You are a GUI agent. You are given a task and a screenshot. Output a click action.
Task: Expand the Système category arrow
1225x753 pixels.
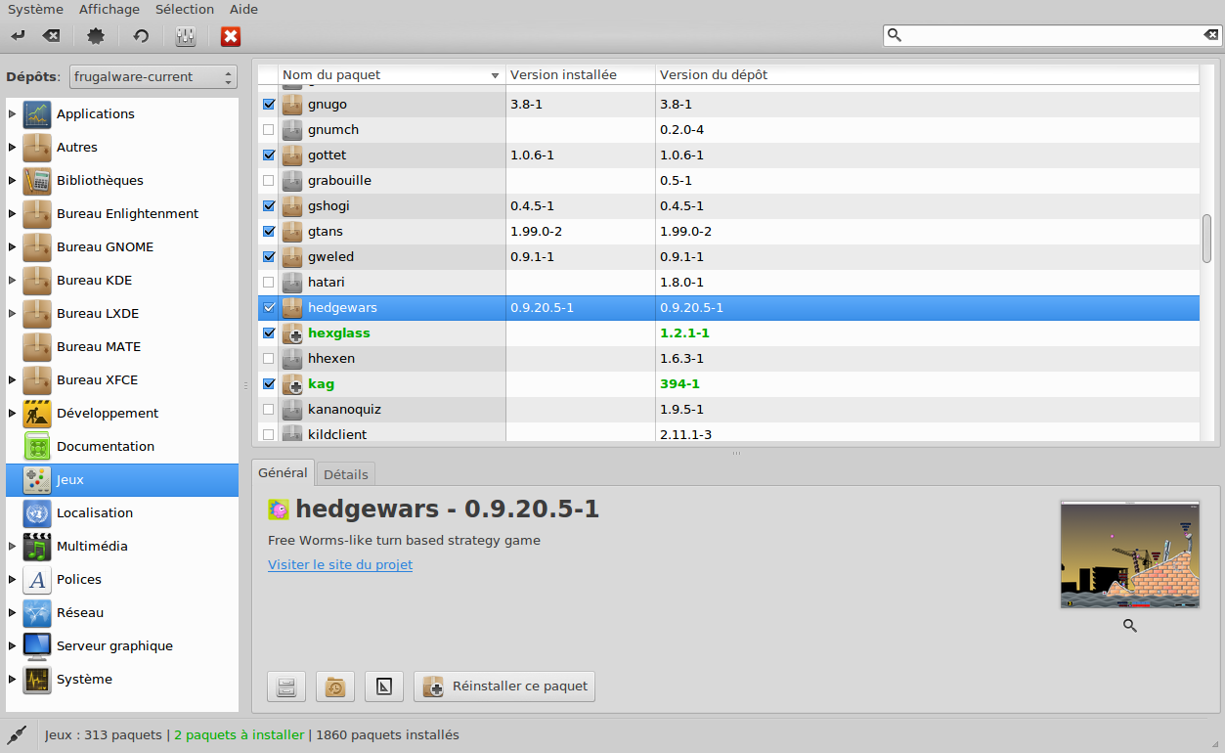(13, 680)
